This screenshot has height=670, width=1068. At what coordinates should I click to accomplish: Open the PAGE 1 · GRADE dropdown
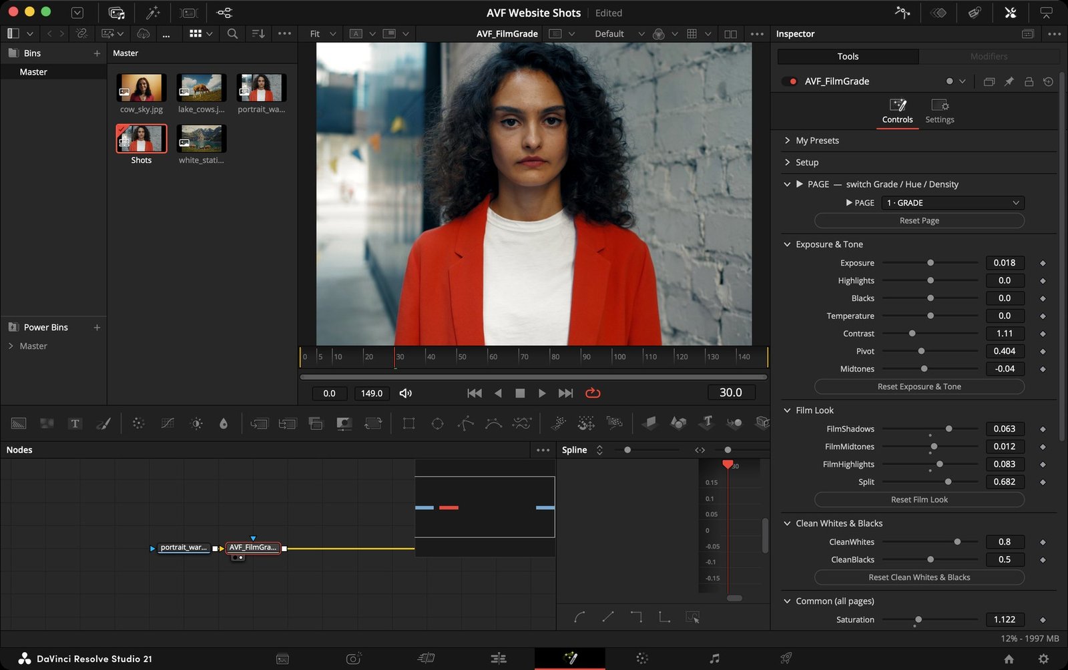pos(953,203)
